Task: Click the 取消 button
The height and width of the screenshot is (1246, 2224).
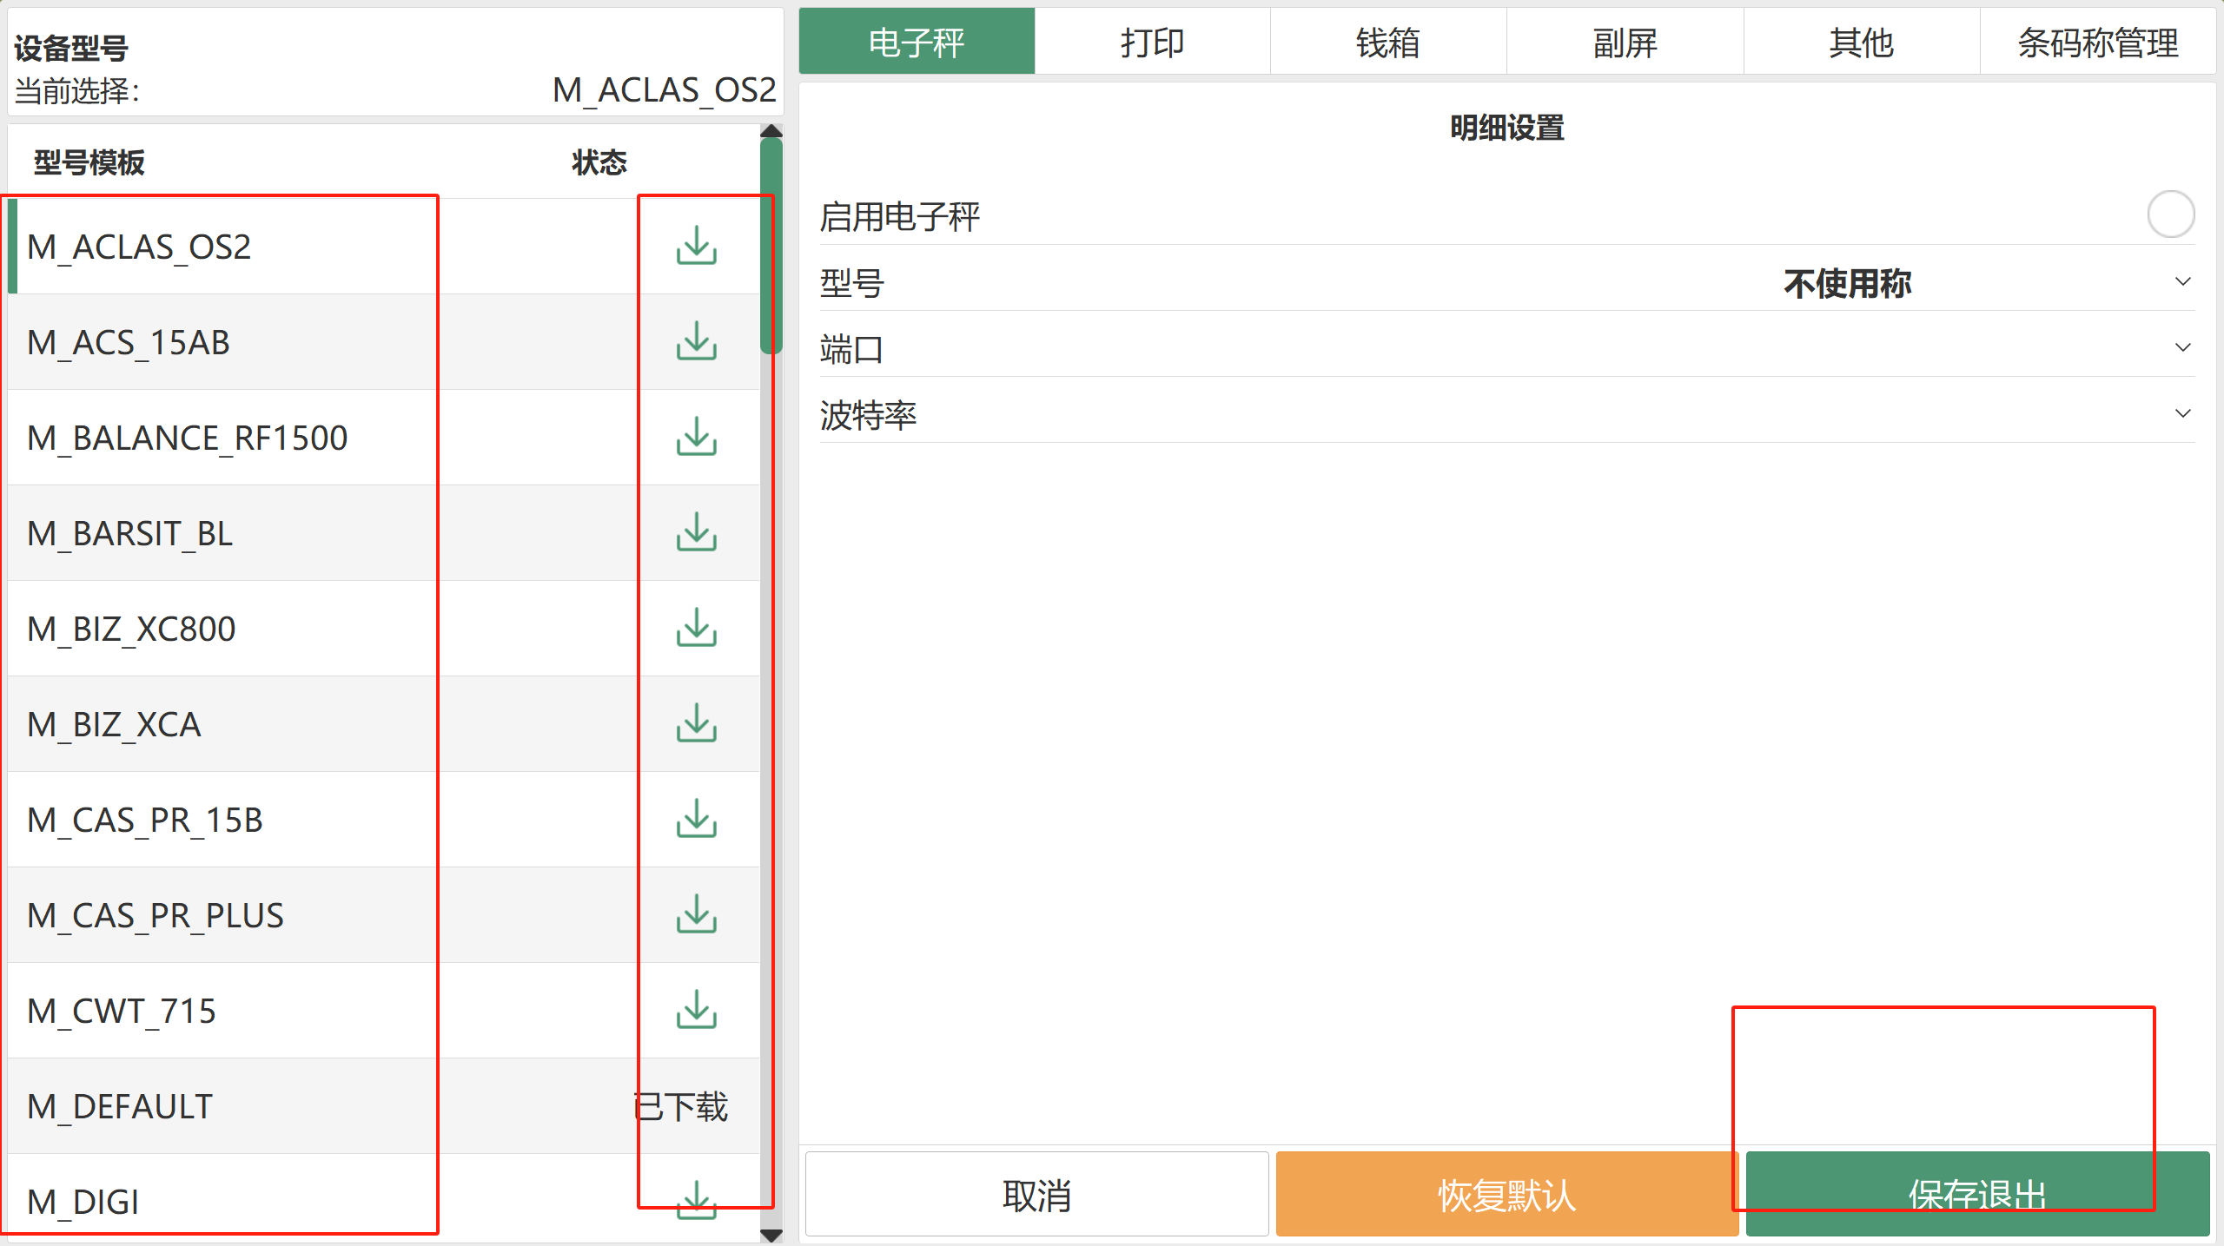Action: tap(1037, 1195)
